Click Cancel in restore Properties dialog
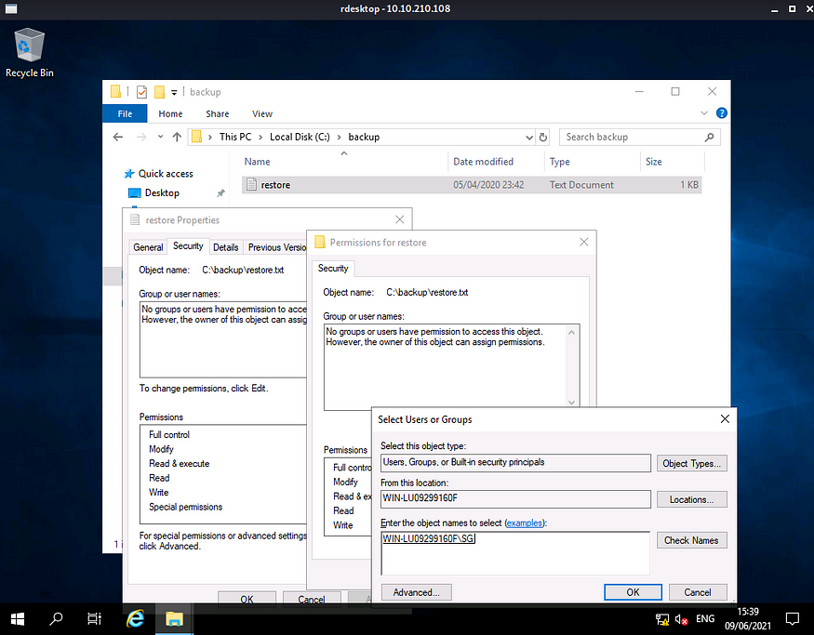 (312, 598)
